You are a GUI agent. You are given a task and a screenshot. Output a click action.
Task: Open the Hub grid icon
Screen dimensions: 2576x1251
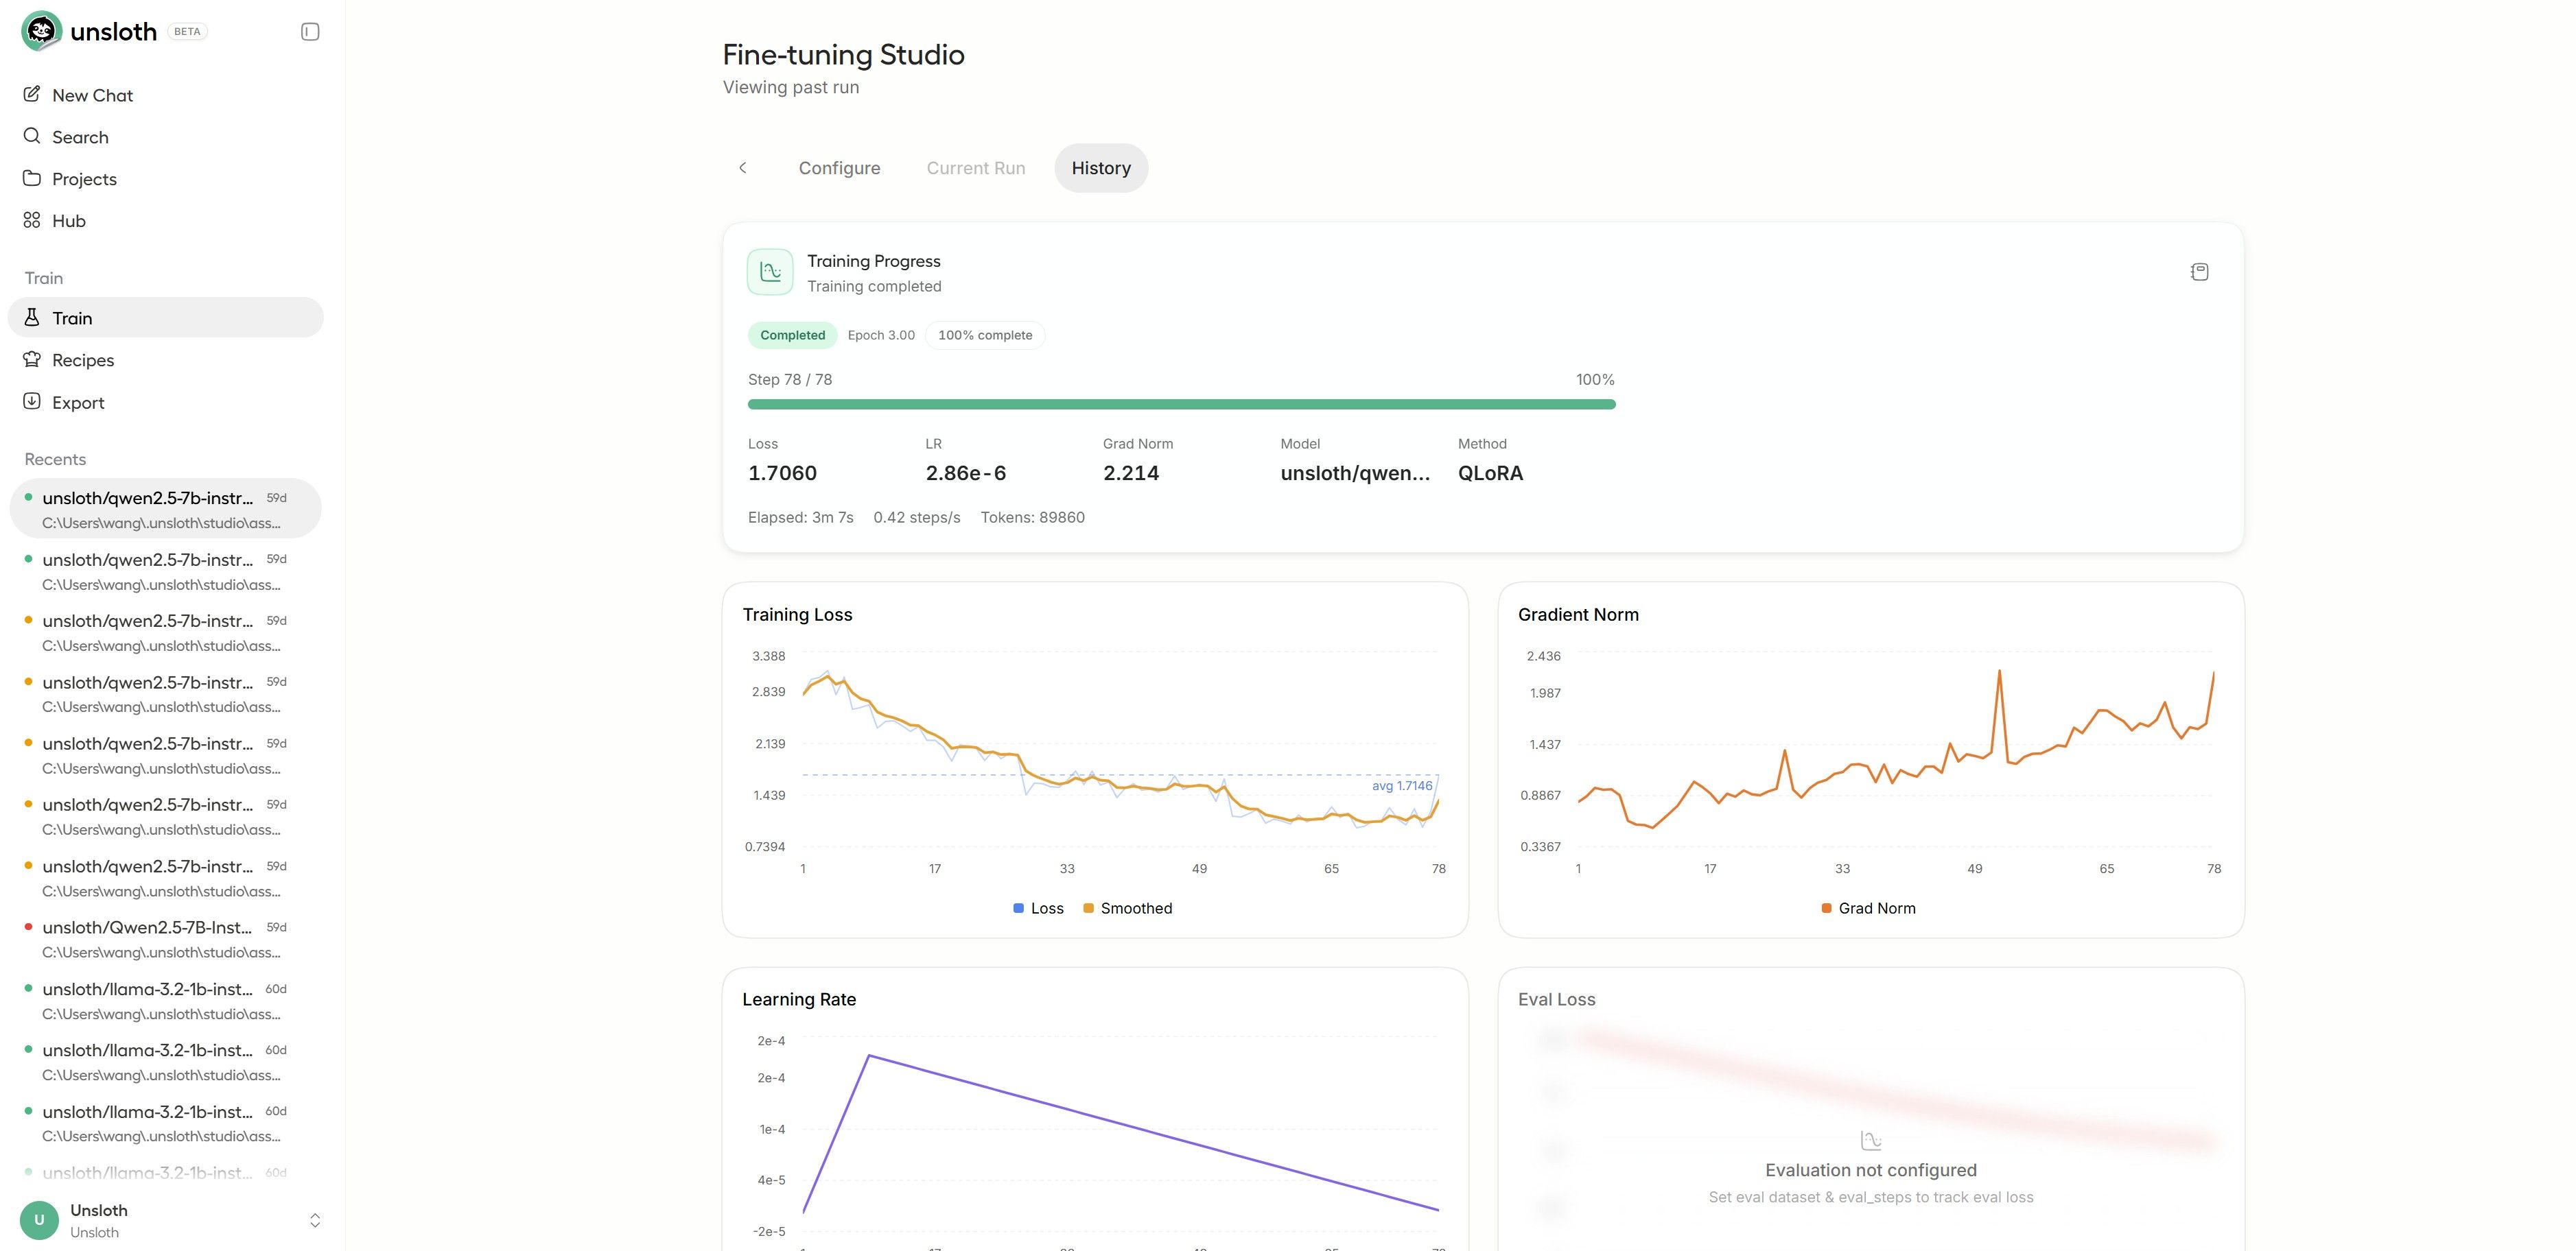pyautogui.click(x=32, y=220)
